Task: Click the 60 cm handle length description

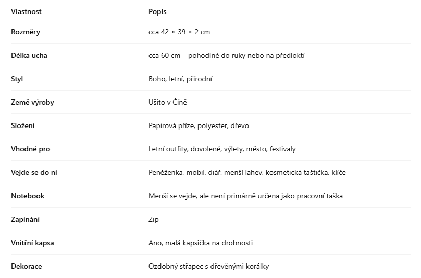Action: click(x=227, y=55)
